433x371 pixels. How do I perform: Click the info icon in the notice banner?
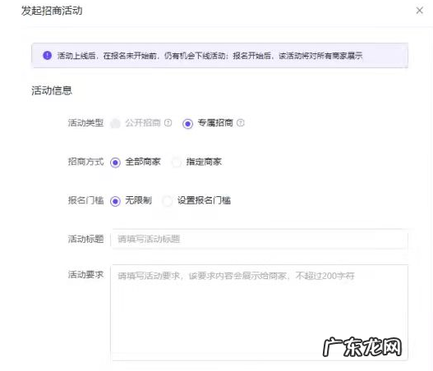(x=47, y=56)
